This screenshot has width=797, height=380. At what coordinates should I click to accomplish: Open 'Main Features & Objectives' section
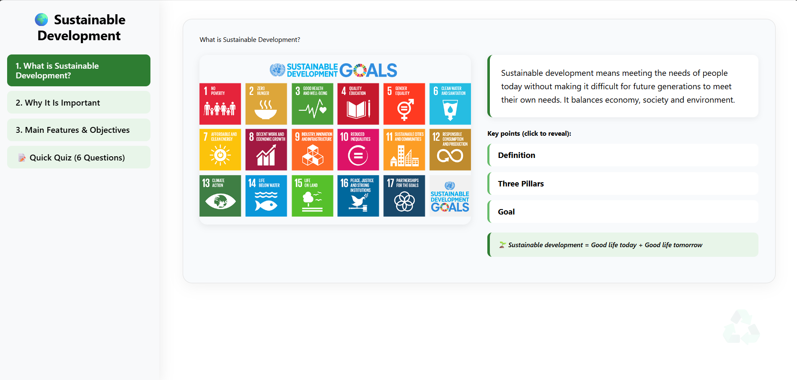pos(79,130)
